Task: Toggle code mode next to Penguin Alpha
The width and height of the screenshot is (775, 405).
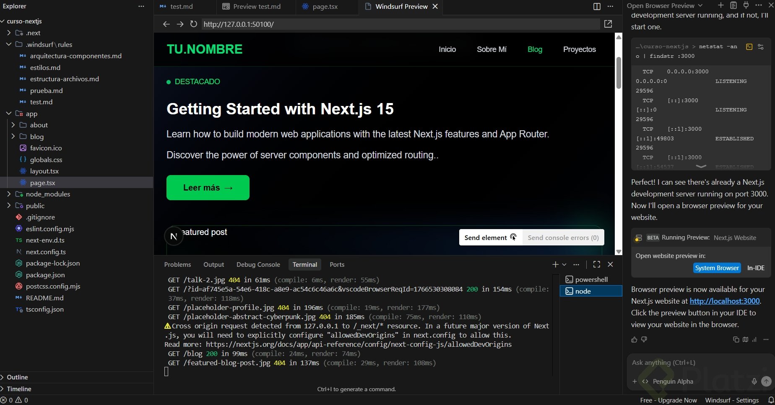Action: click(x=645, y=381)
